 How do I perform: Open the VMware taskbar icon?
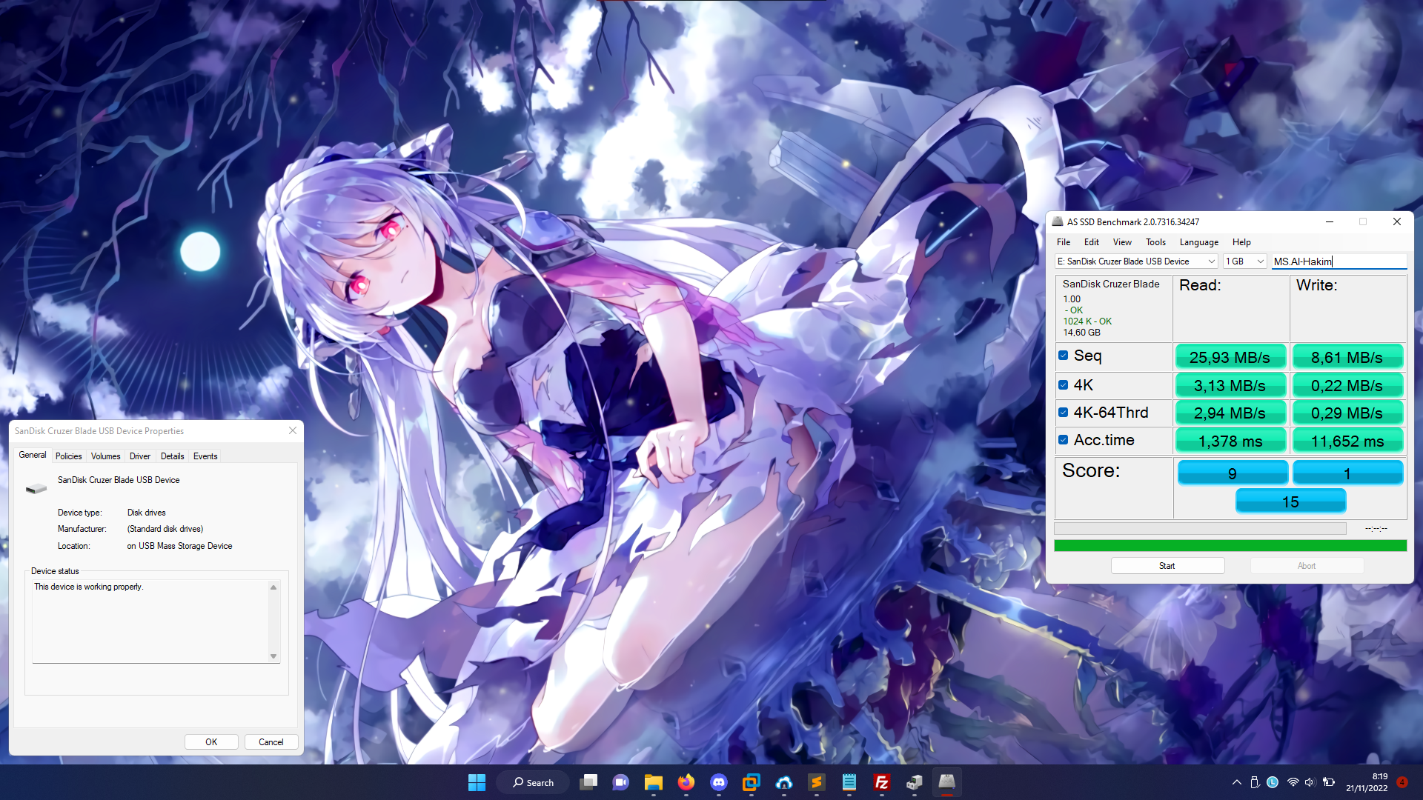[751, 782]
